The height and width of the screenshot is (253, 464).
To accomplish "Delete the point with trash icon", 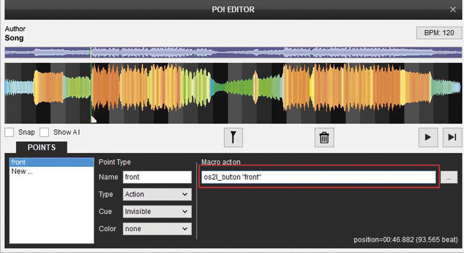I will click(324, 137).
